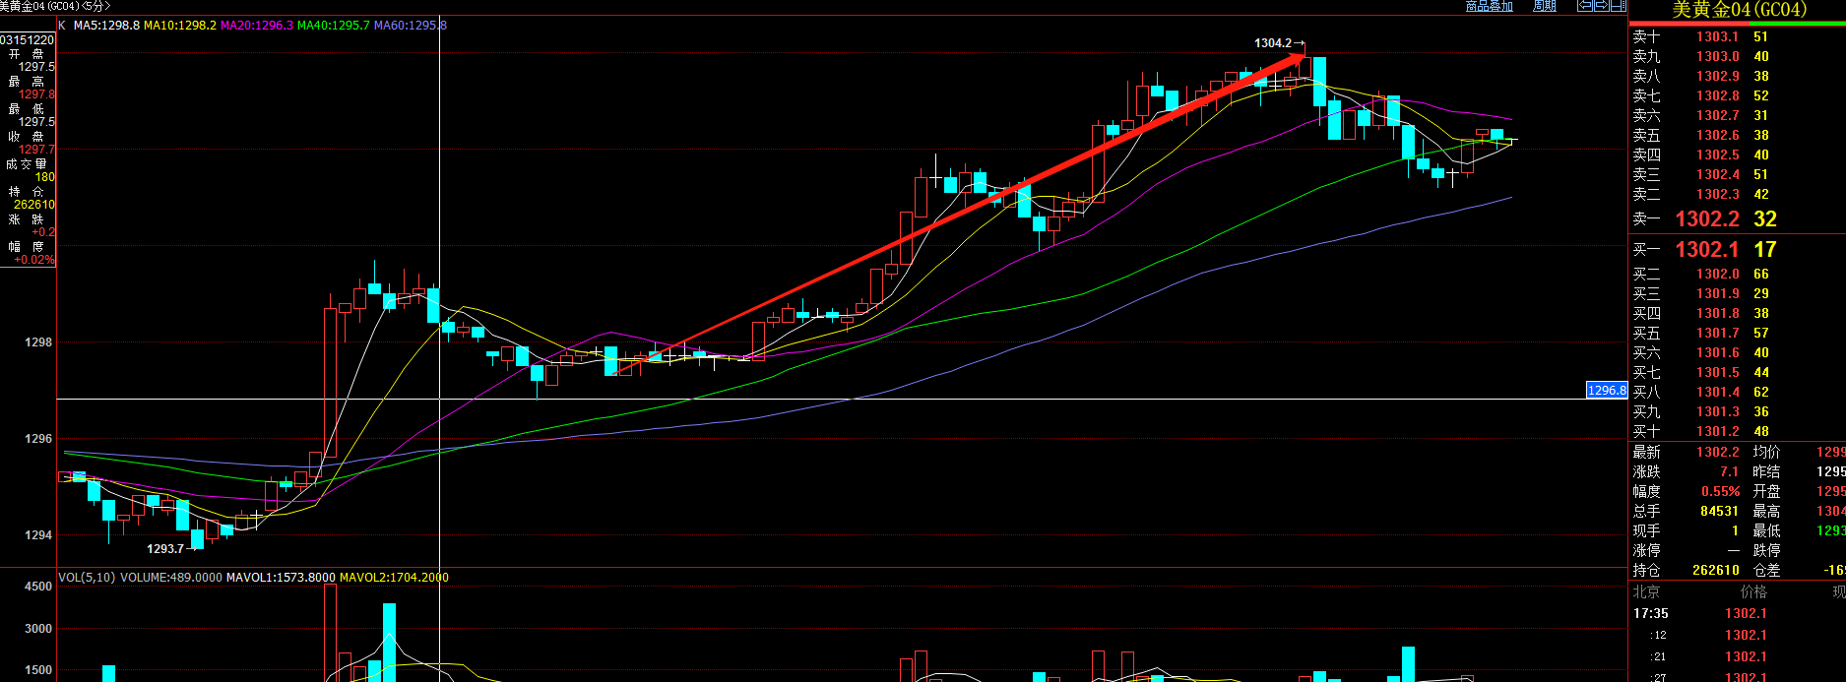
Task: Click the 1298 price axis label
Action: click(38, 342)
